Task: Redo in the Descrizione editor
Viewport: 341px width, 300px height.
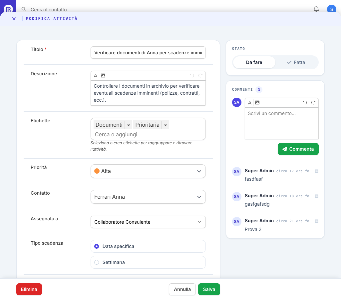Action: pyautogui.click(x=200, y=76)
